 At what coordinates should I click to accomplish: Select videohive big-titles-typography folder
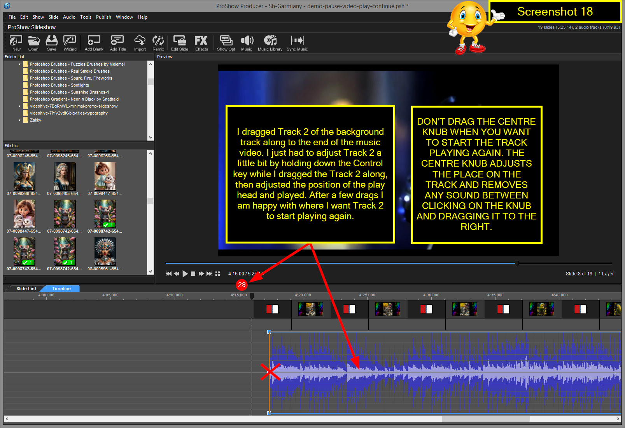click(x=68, y=113)
